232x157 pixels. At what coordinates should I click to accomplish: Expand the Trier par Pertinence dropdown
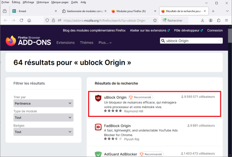pyautogui.click(x=43, y=104)
